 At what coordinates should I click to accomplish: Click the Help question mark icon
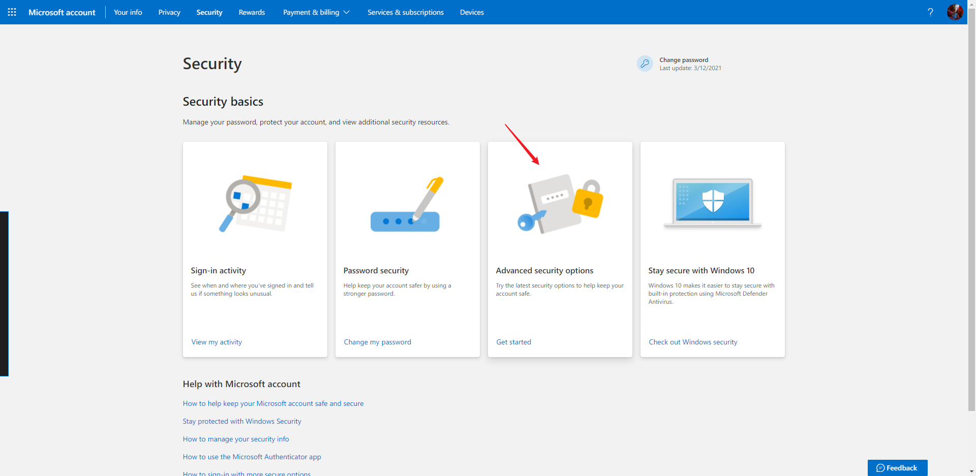pos(930,12)
